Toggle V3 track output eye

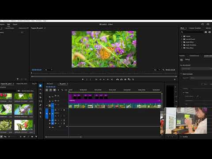pyautogui.click(x=58, y=96)
